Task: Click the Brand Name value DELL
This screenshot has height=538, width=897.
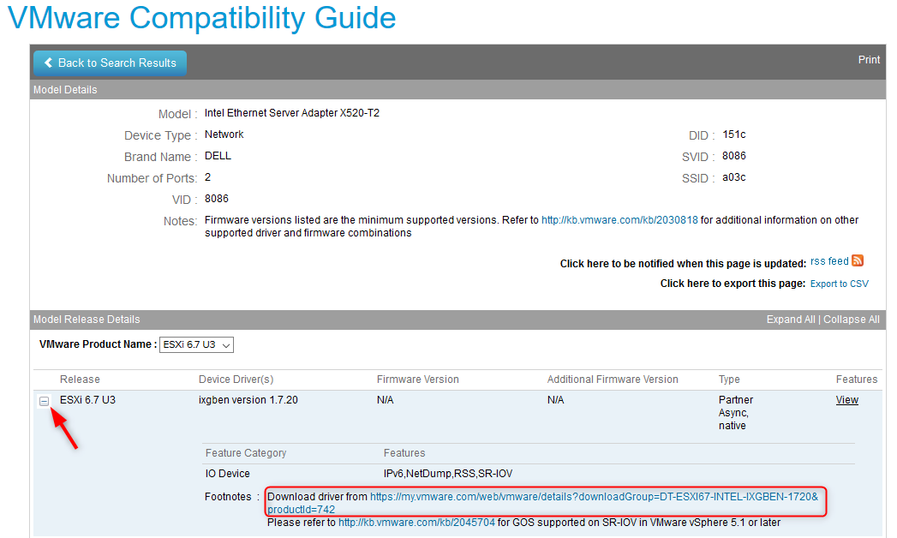Action: click(218, 156)
